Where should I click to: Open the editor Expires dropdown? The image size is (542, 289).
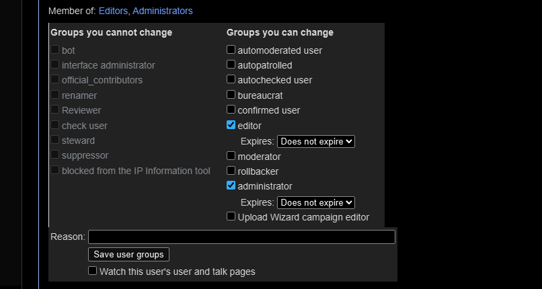315,142
